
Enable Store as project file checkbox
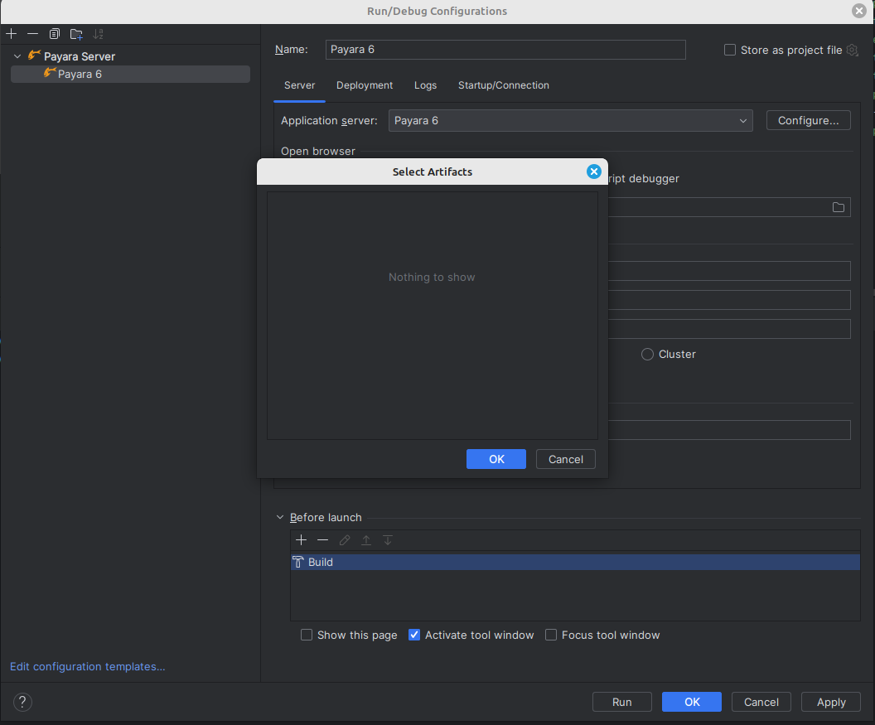pyautogui.click(x=730, y=50)
